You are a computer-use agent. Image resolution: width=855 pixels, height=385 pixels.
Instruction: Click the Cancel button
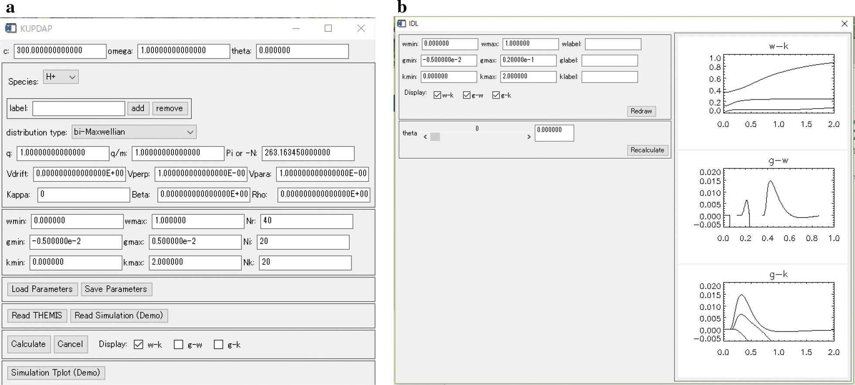70,344
